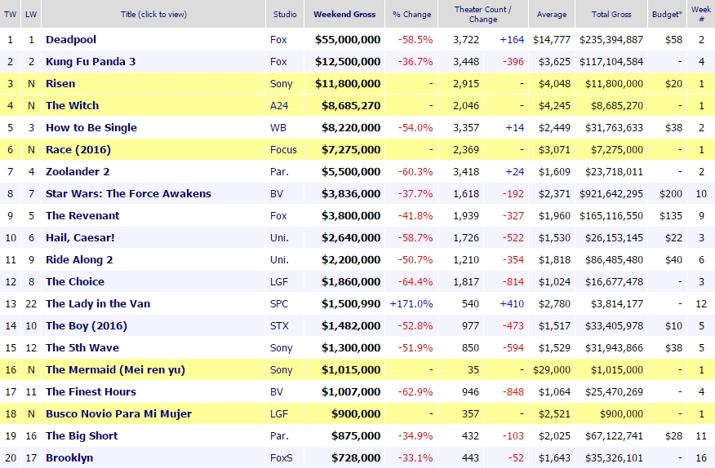Select theater change +410
715x468 pixels.
pyautogui.click(x=512, y=303)
